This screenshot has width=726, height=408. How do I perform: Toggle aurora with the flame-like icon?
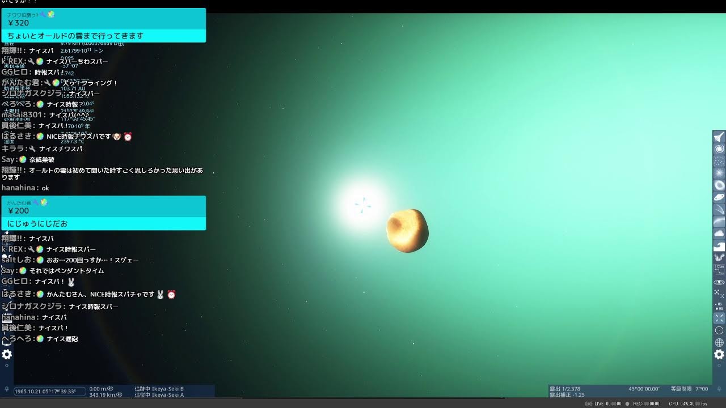719,258
